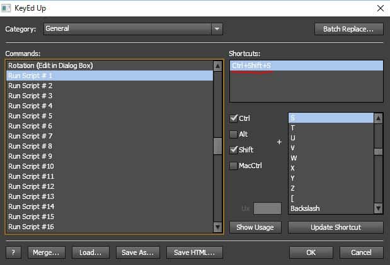This screenshot has width=390, height=265.
Task: Toggle the Shift modifier checkbox
Action: pyautogui.click(x=234, y=150)
